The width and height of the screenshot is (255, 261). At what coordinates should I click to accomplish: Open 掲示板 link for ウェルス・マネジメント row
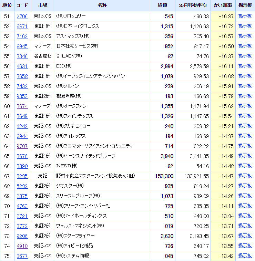click(245, 226)
